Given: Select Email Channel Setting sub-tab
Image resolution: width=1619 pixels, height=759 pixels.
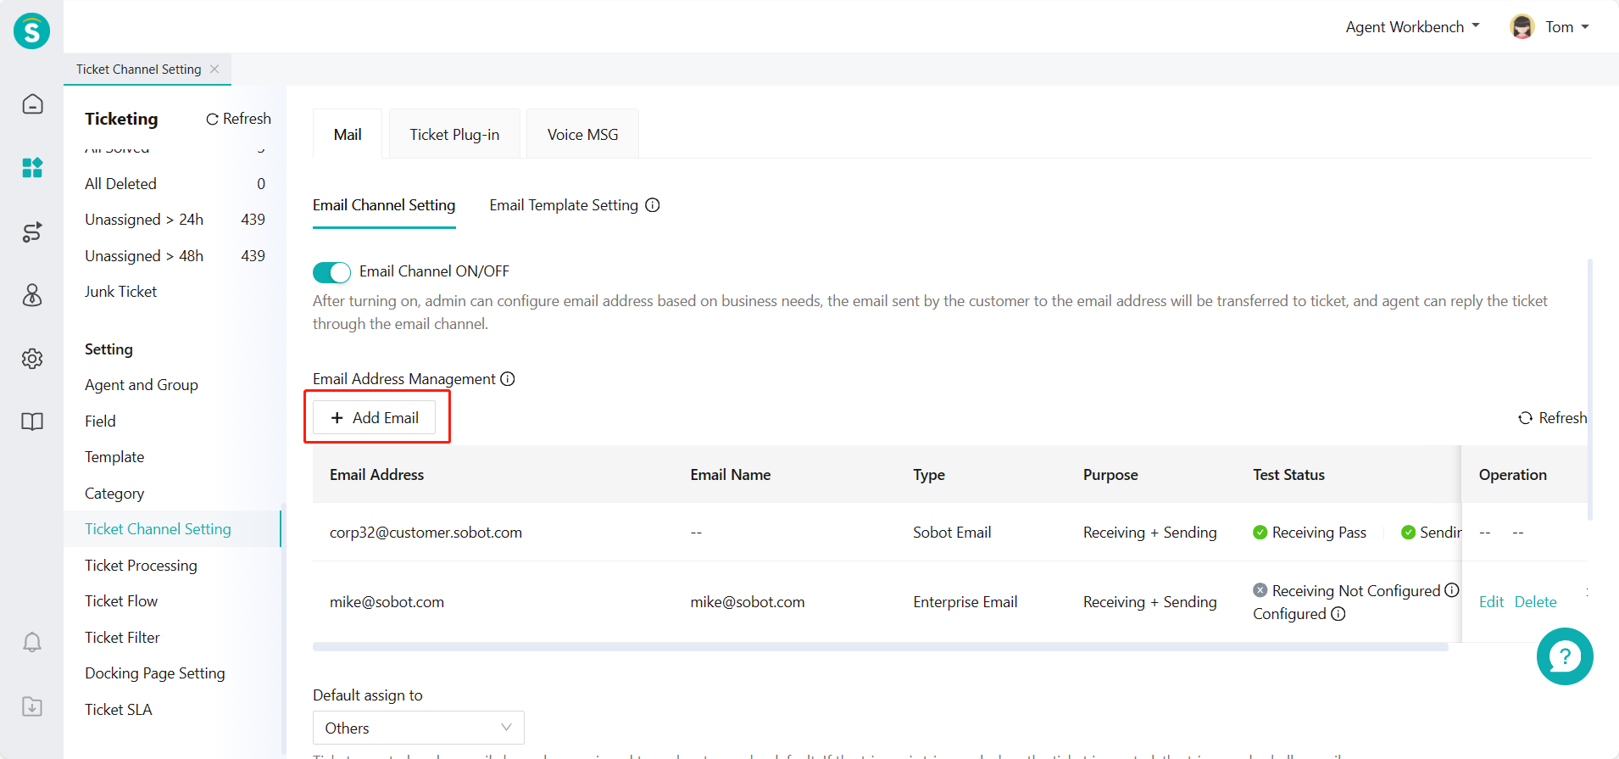Looking at the screenshot, I should pyautogui.click(x=384, y=205).
